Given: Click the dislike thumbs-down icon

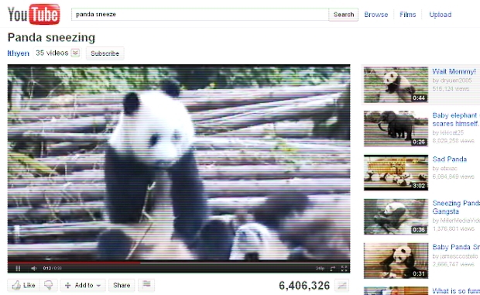Looking at the screenshot, I should [48, 285].
